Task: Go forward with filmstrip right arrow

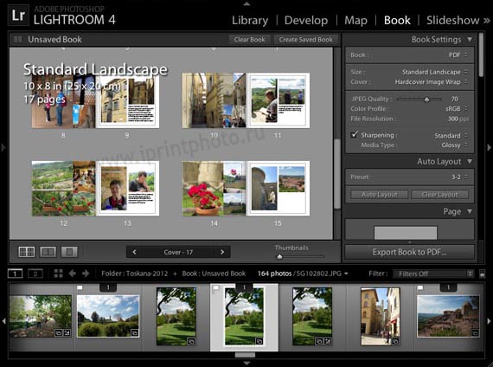Action: pyautogui.click(x=86, y=274)
